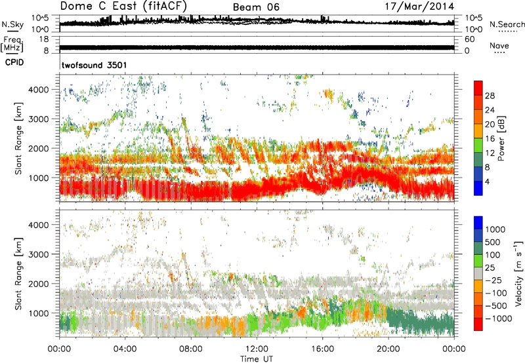The width and height of the screenshot is (525, 363).
Task: Click the 08:00 time tick label
Action: click(x=191, y=349)
